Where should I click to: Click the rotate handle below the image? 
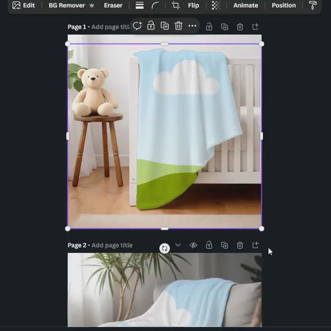(x=165, y=248)
